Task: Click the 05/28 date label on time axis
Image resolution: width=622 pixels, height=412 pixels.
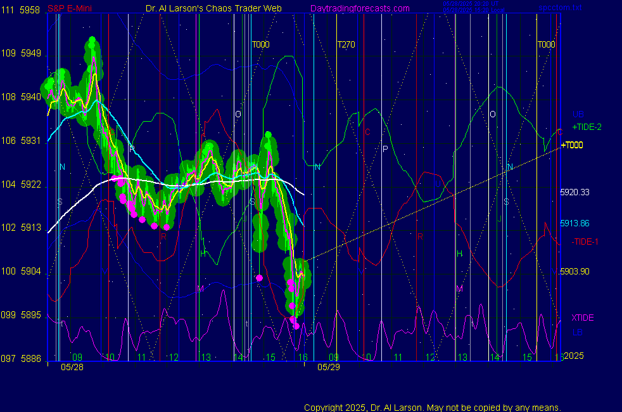Action: coord(72,367)
